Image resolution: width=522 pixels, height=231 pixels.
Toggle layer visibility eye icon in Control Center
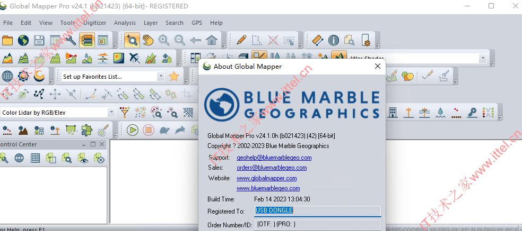[83, 158]
